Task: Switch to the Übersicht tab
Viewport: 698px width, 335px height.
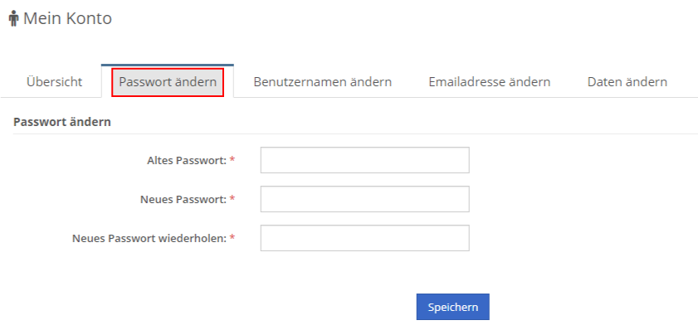Action: [54, 82]
